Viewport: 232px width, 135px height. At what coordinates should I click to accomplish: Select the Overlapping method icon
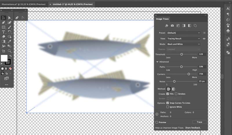(174, 89)
